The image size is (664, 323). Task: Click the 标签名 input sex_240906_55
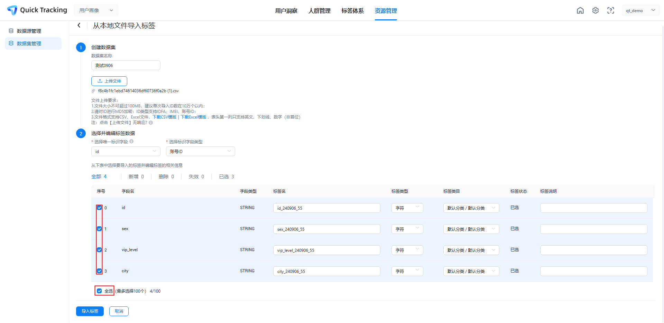(x=327, y=229)
